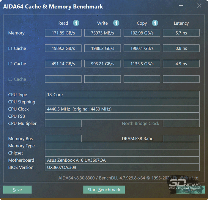Screen dimensions: 208x200
Task: Select the L1 Cache Copy value 1980.1 GB/s
Action: [142, 48]
